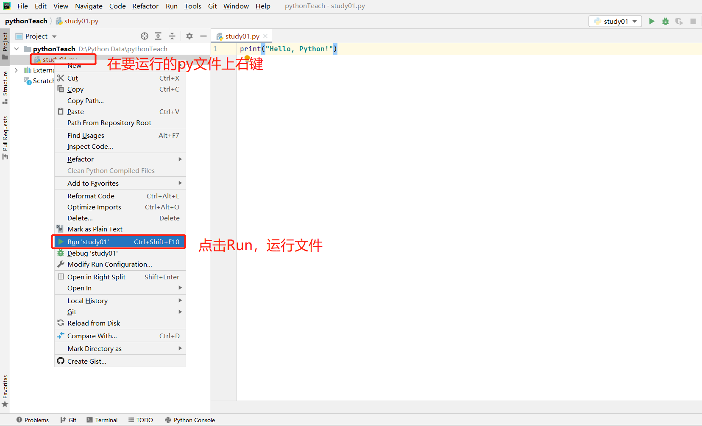
Task: Open the View menu
Action: [61, 6]
